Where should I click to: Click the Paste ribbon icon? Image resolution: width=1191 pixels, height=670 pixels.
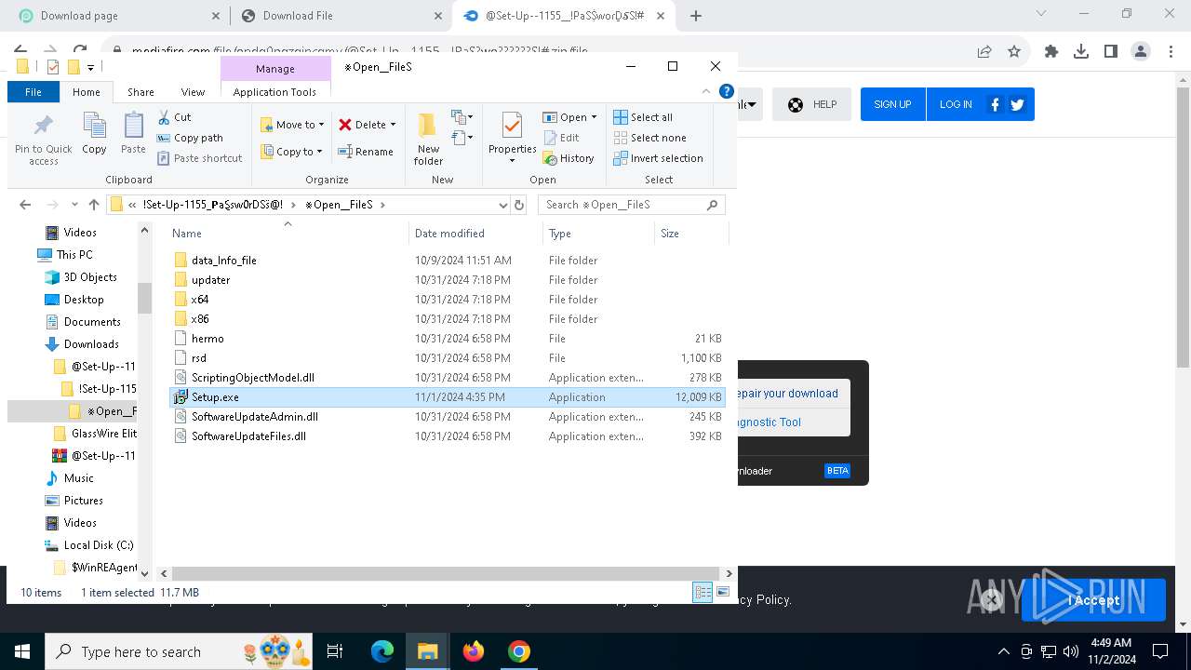click(133, 133)
